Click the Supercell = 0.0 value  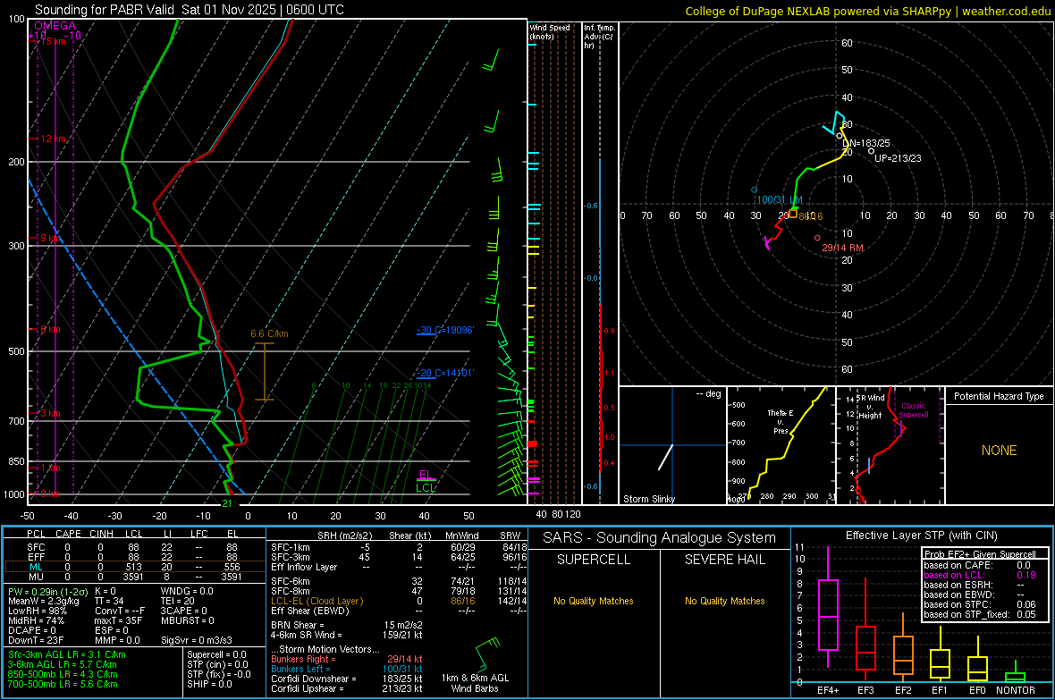click(216, 654)
